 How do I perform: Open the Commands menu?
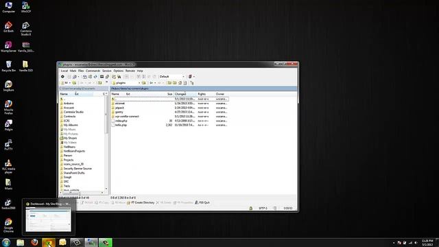pyautogui.click(x=93, y=71)
